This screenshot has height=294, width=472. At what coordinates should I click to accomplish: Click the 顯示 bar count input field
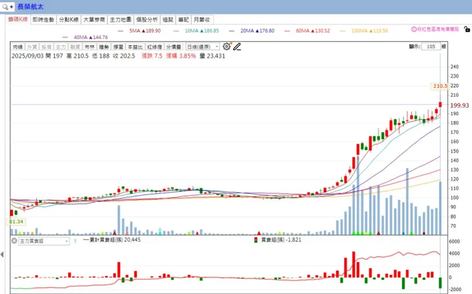431,46
